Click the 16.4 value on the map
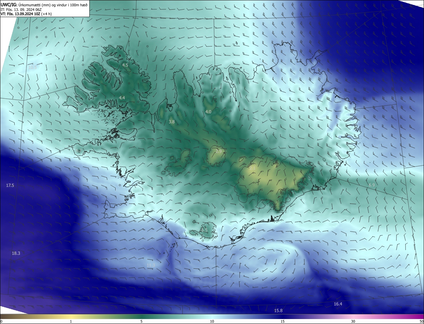Viewport: 424px width, 324px height. [338, 304]
